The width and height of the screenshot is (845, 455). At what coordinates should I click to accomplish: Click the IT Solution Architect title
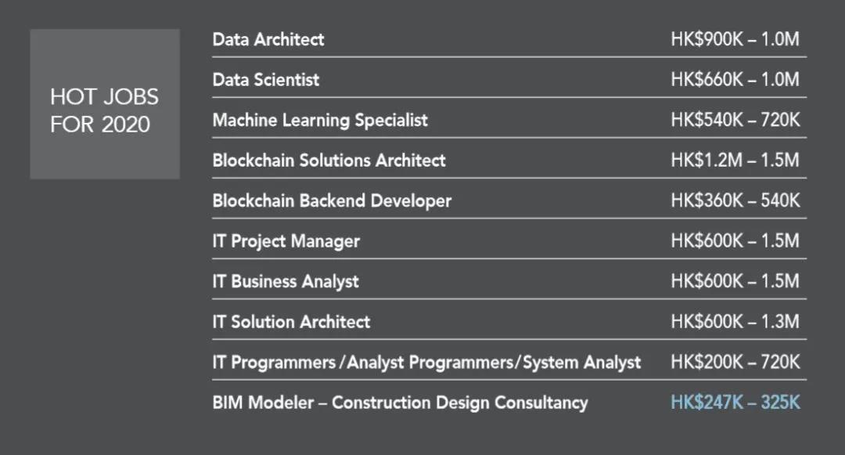[291, 322]
